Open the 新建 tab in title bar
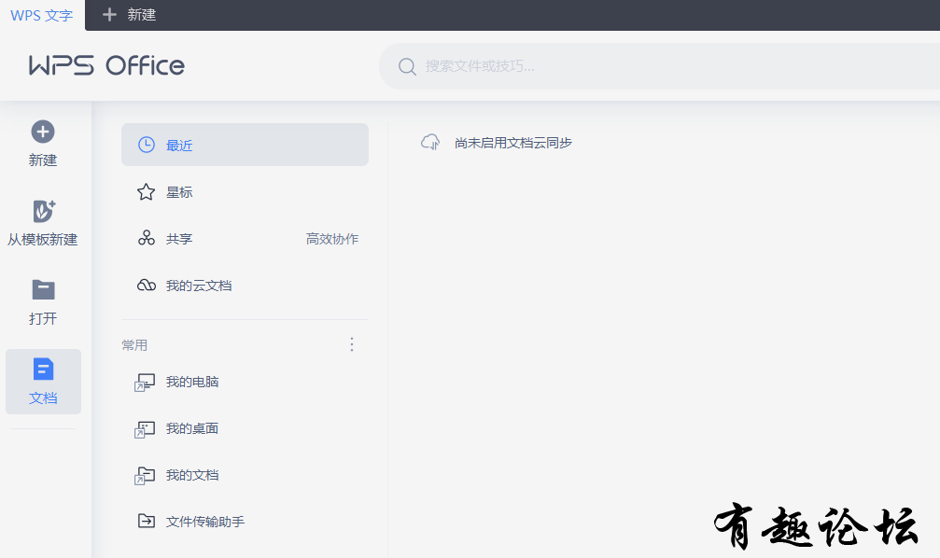 point(130,15)
